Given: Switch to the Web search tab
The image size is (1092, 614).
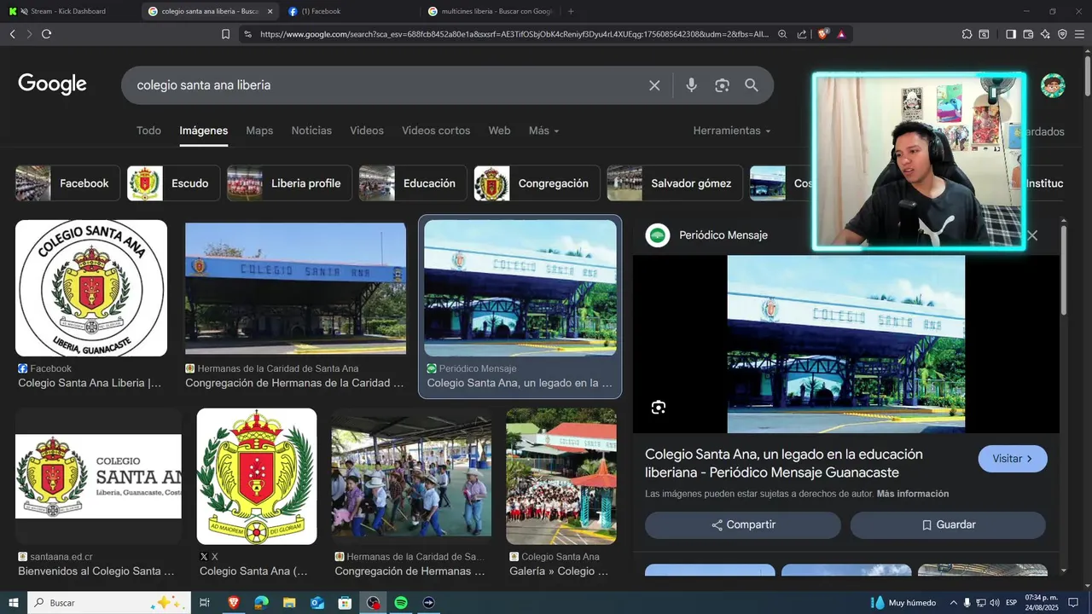Looking at the screenshot, I should pos(499,130).
